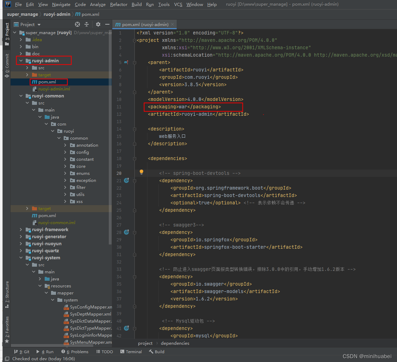Open Project panel settings gear
The height and width of the screenshot is (362, 397).
pos(98,24)
